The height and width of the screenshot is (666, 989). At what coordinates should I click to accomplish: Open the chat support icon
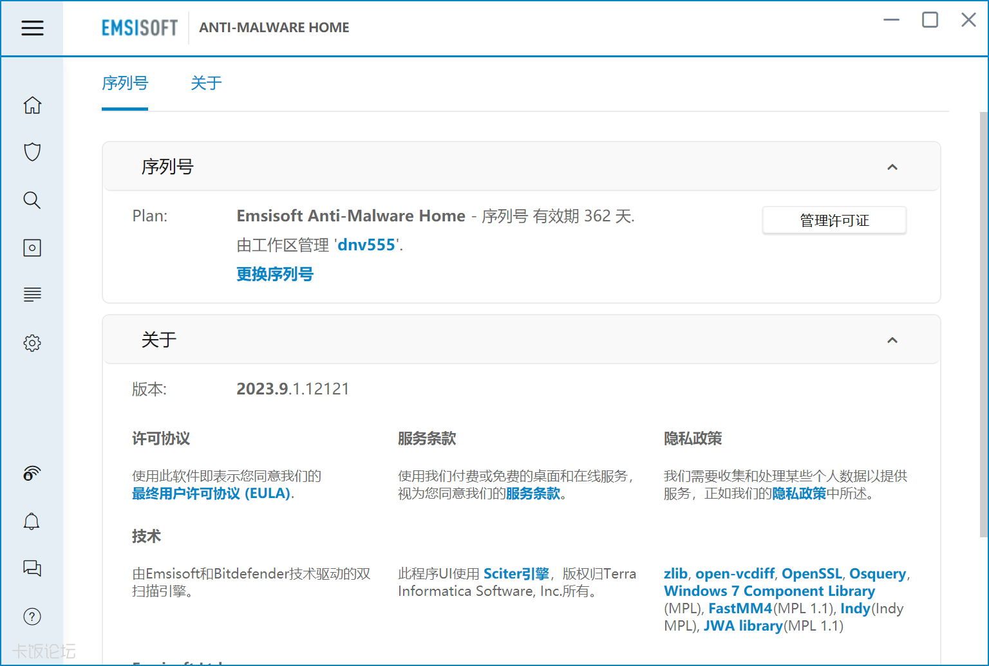click(x=32, y=568)
